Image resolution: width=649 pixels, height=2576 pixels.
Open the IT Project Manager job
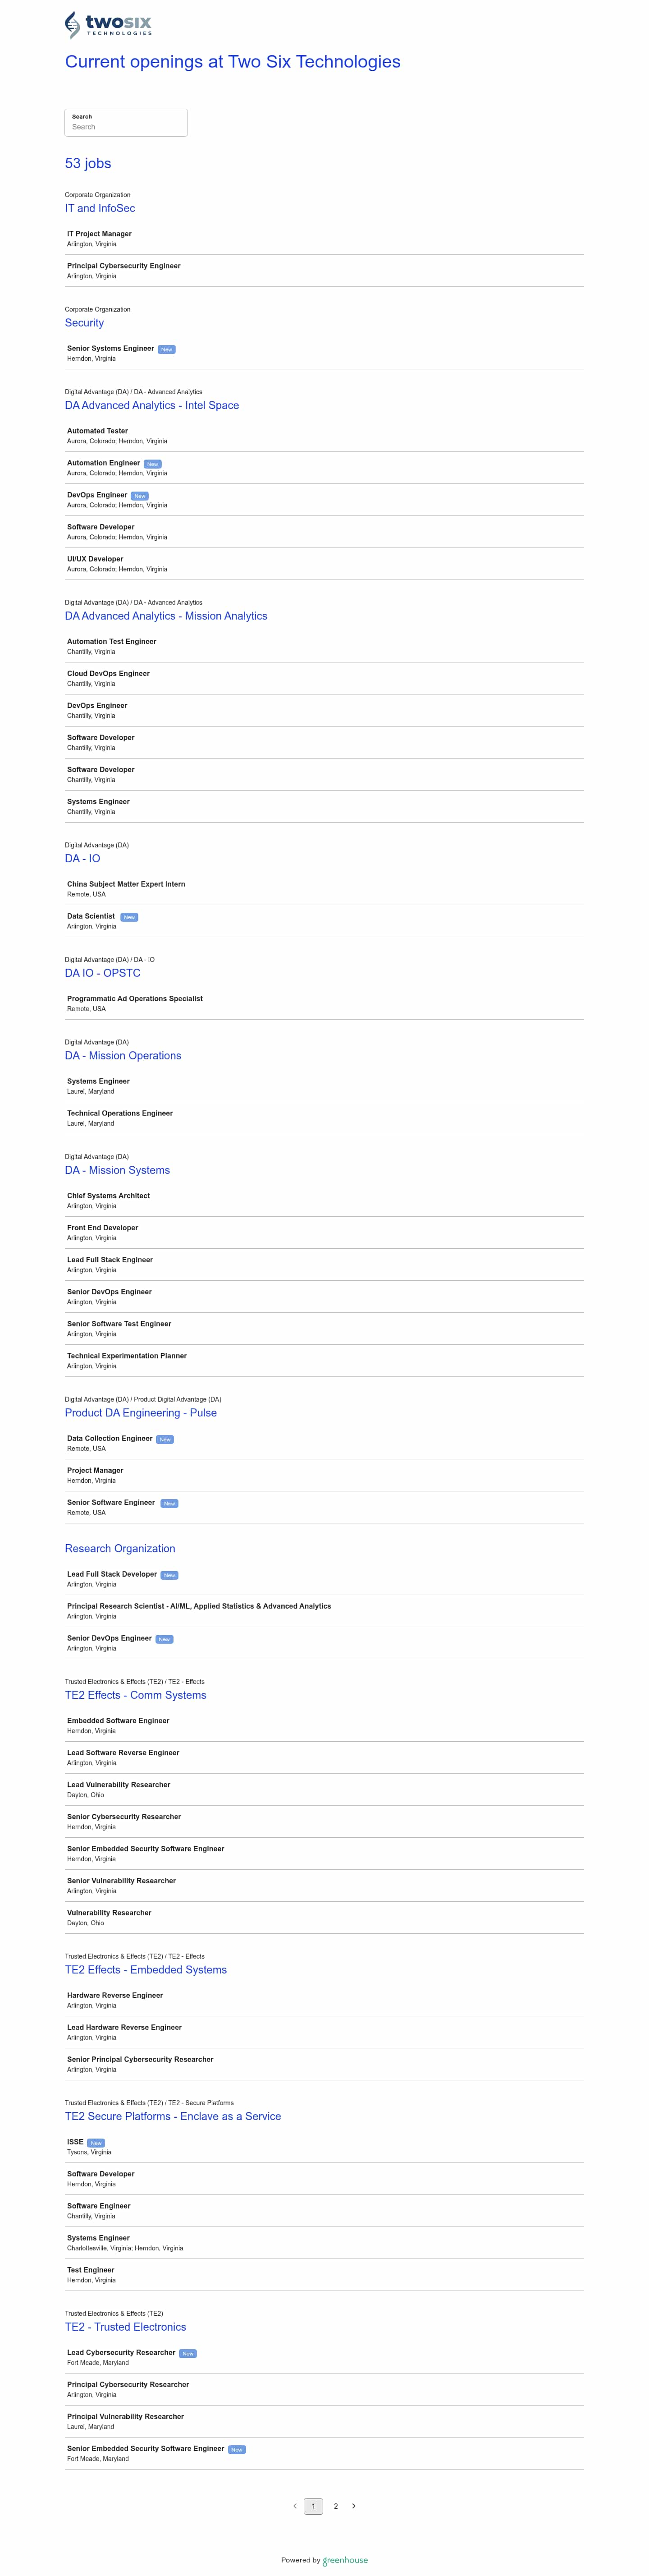(x=324, y=239)
